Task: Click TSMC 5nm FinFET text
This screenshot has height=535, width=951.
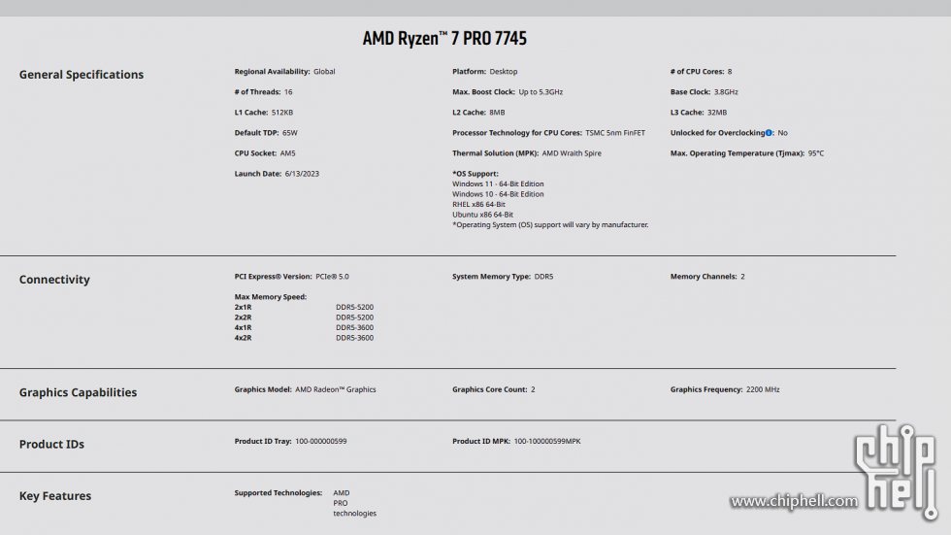Action: [x=615, y=133]
